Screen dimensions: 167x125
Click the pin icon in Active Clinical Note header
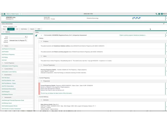click(164, 24)
